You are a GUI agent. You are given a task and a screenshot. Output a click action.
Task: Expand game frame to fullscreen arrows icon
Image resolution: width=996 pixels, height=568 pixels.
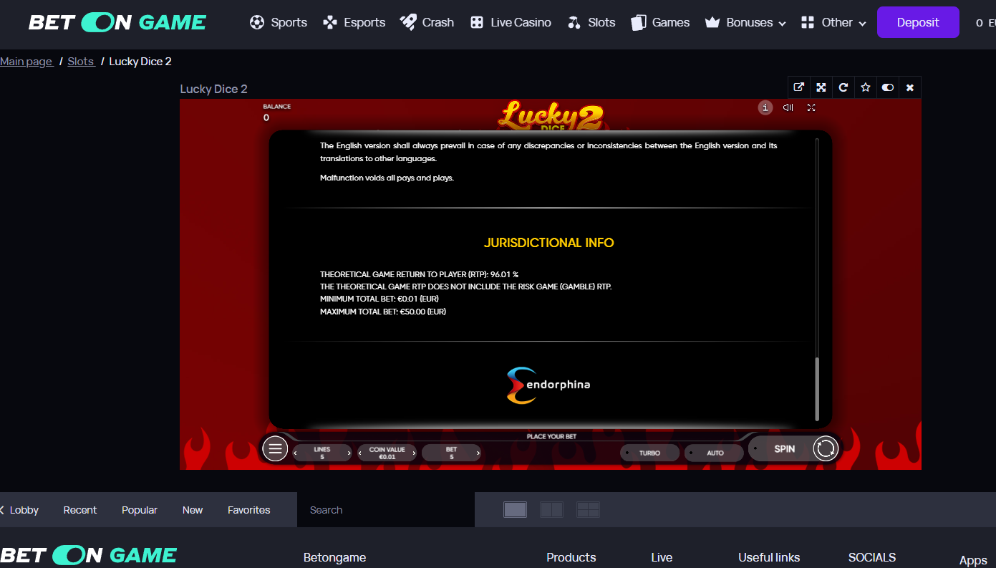coord(821,87)
